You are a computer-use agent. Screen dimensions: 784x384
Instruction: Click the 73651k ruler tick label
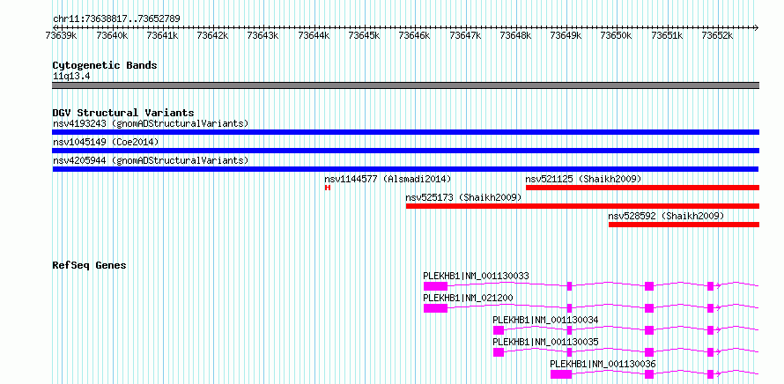pyautogui.click(x=667, y=35)
